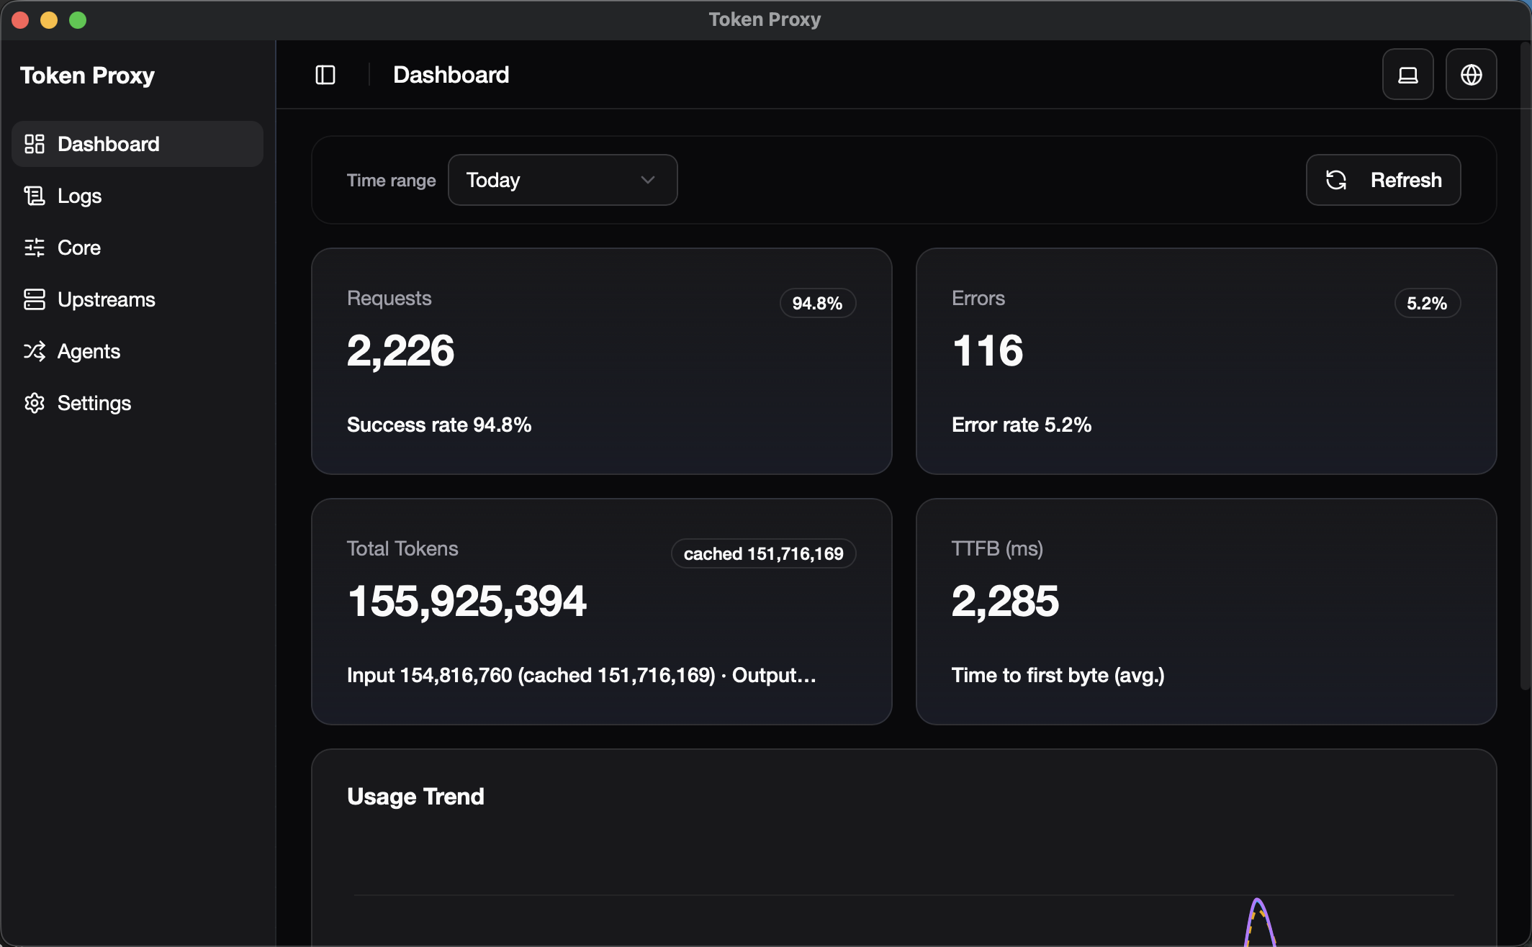The width and height of the screenshot is (1532, 947).
Task: Open the globe icon at top right
Action: click(1471, 74)
